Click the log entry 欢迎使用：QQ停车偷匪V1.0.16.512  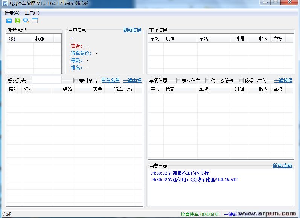(x=194, y=180)
